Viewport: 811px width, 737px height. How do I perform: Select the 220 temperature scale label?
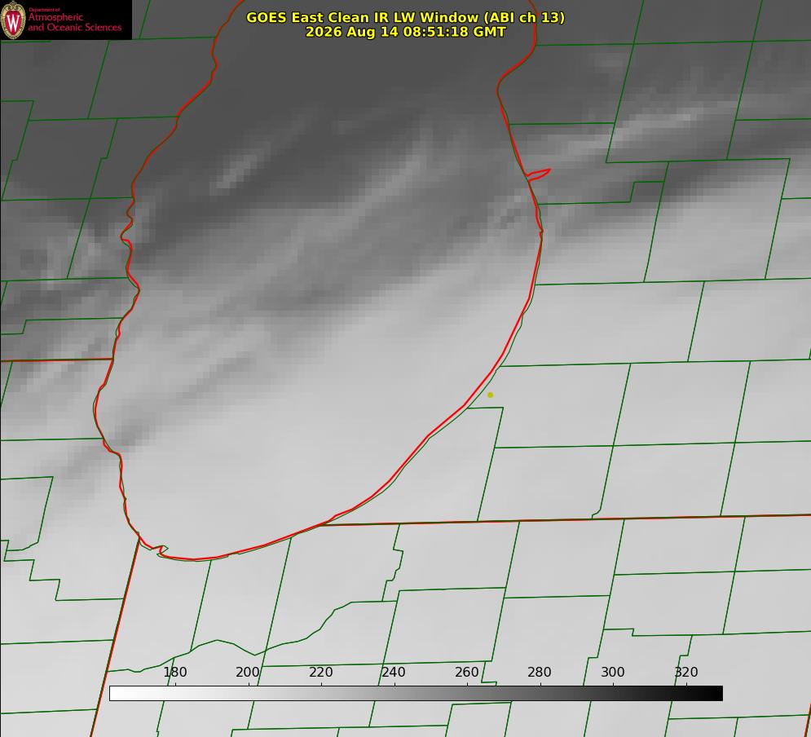coord(320,672)
